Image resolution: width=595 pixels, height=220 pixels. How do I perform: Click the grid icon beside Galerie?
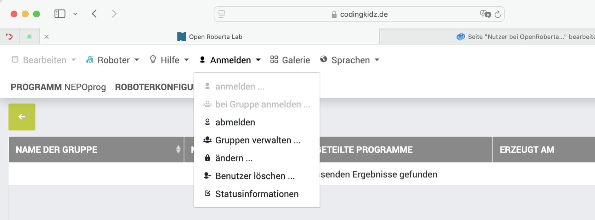(x=274, y=59)
